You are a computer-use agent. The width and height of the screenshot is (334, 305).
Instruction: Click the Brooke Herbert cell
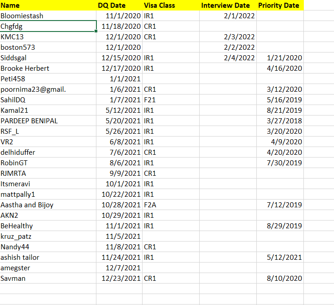click(48, 68)
